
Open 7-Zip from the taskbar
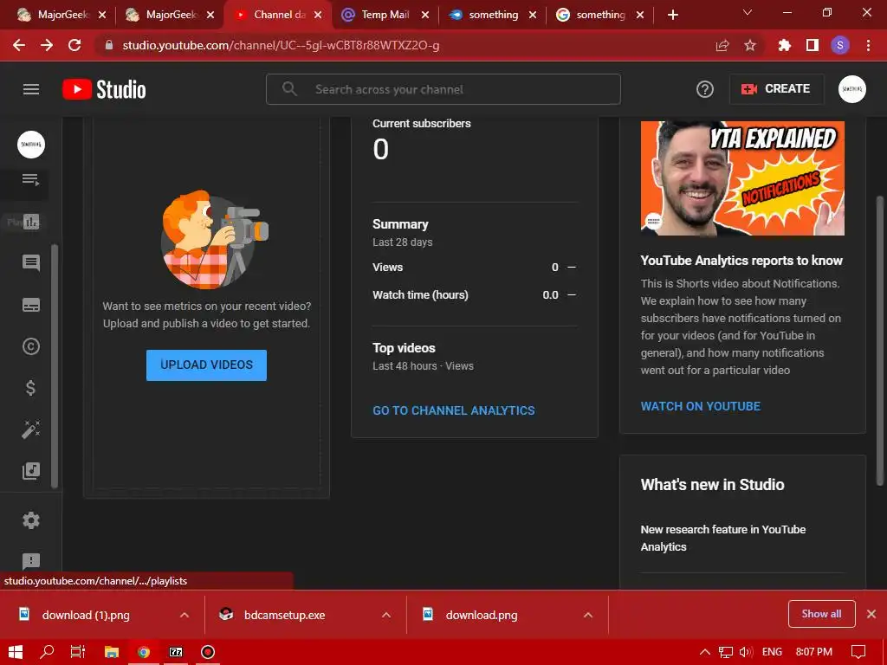coord(176,652)
